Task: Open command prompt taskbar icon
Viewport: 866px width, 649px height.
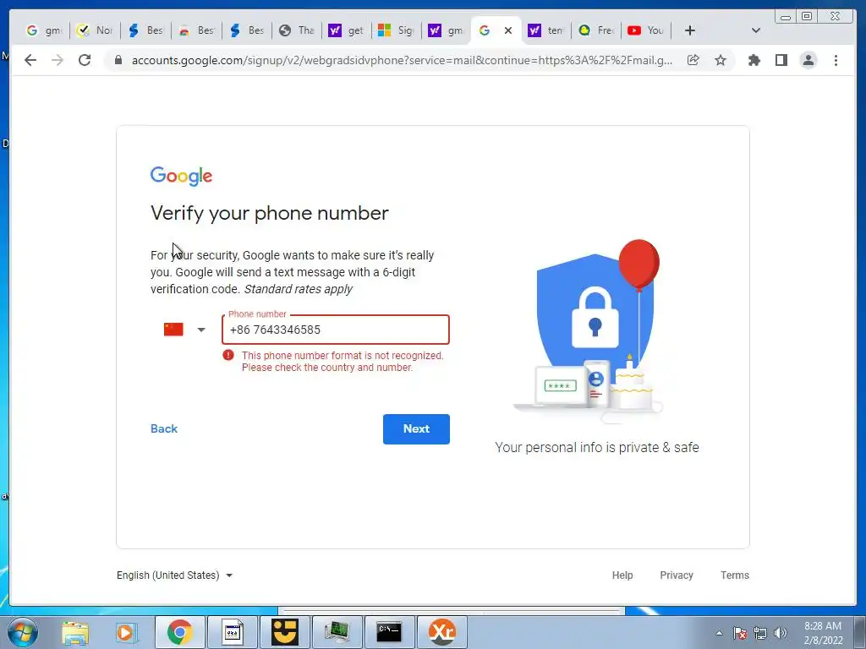Action: pyautogui.click(x=389, y=632)
